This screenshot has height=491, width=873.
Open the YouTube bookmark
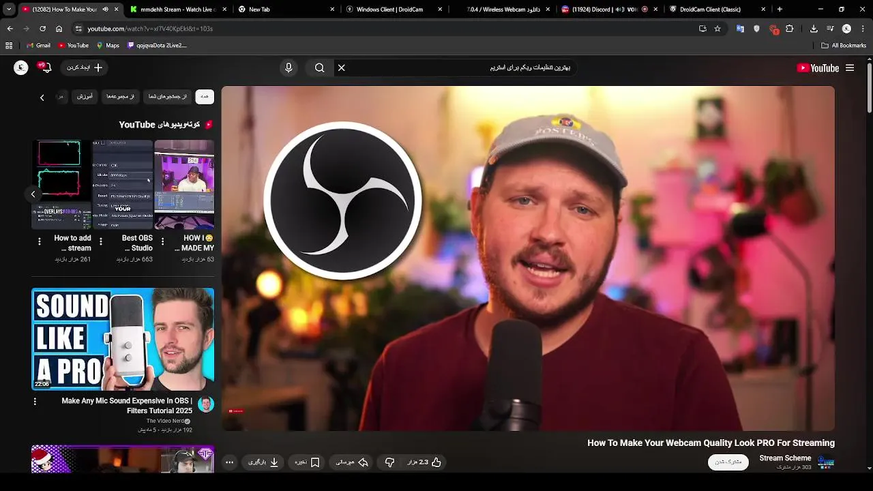click(x=73, y=46)
